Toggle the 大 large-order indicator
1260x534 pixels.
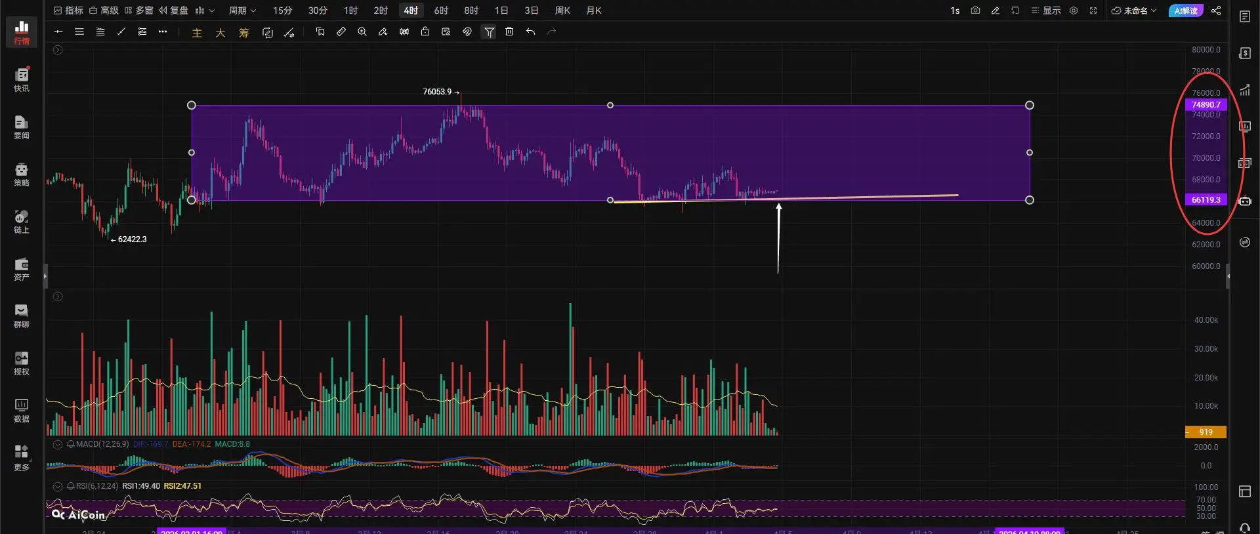(220, 32)
